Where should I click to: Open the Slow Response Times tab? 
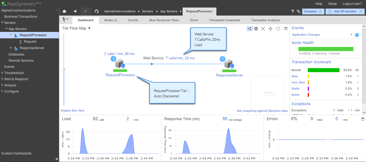pyautogui.click(x=164, y=20)
